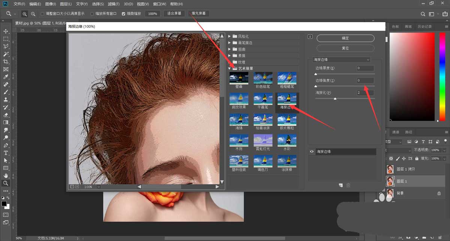Collapse the 艺术效果 filter folder
This screenshot has height=241, width=450.
230,68
